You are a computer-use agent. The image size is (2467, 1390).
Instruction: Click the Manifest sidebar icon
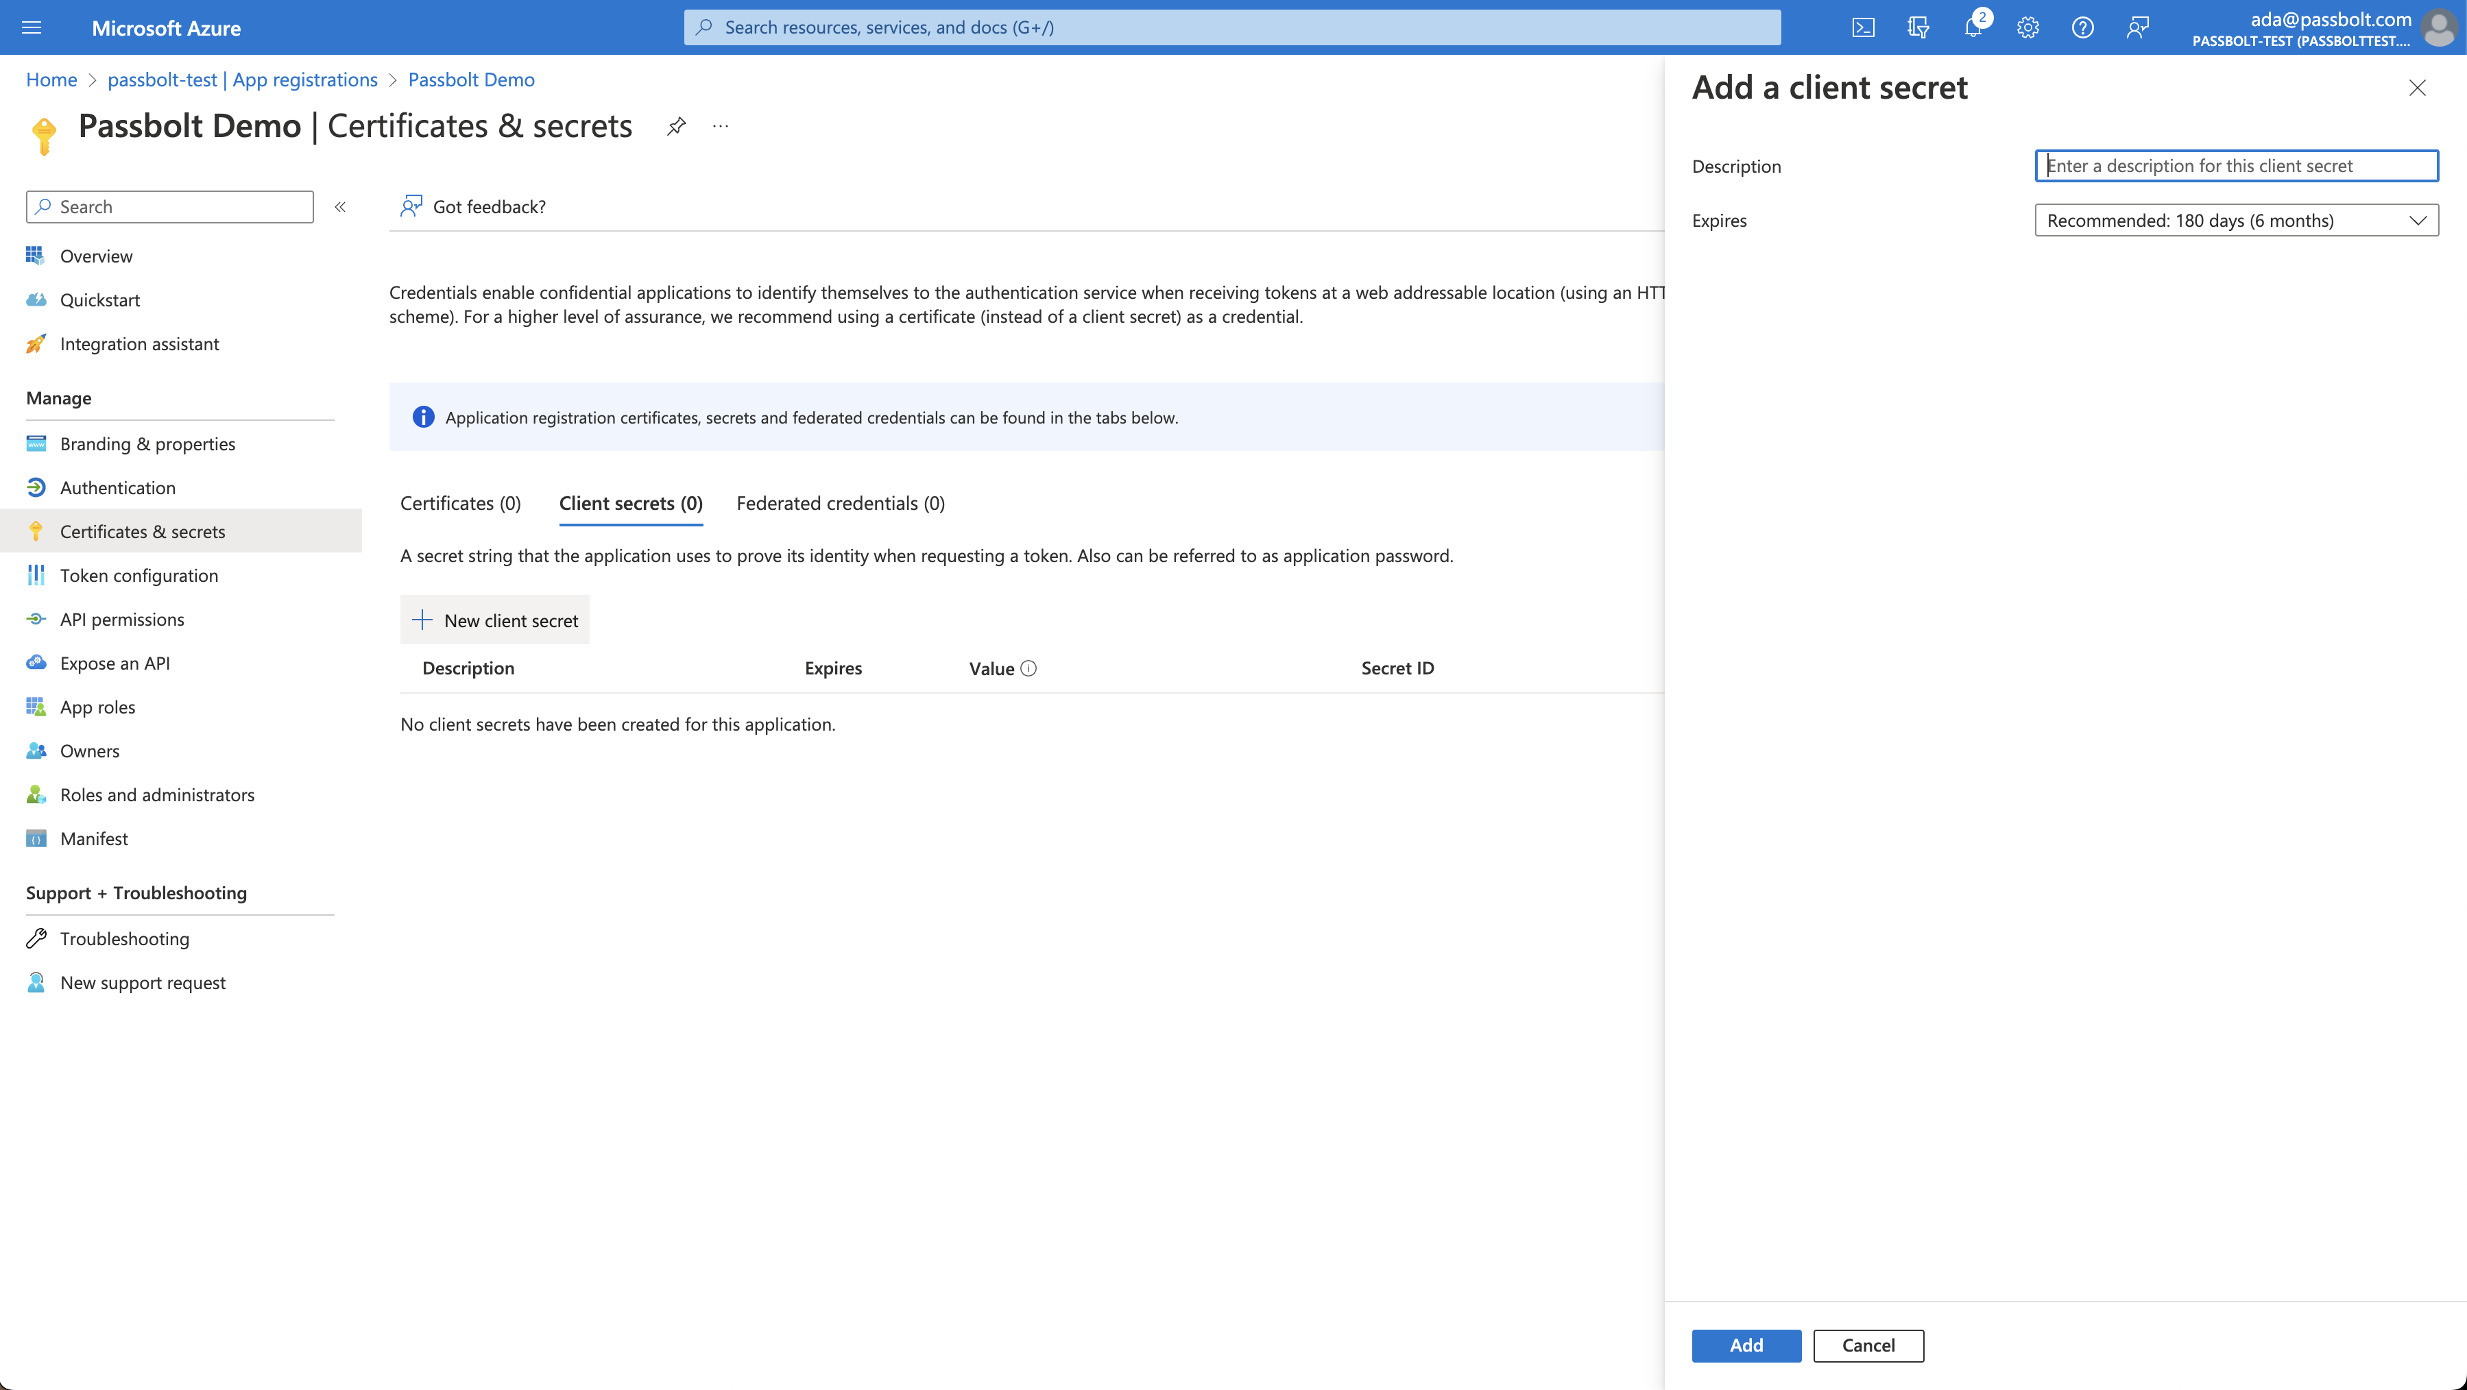point(36,838)
